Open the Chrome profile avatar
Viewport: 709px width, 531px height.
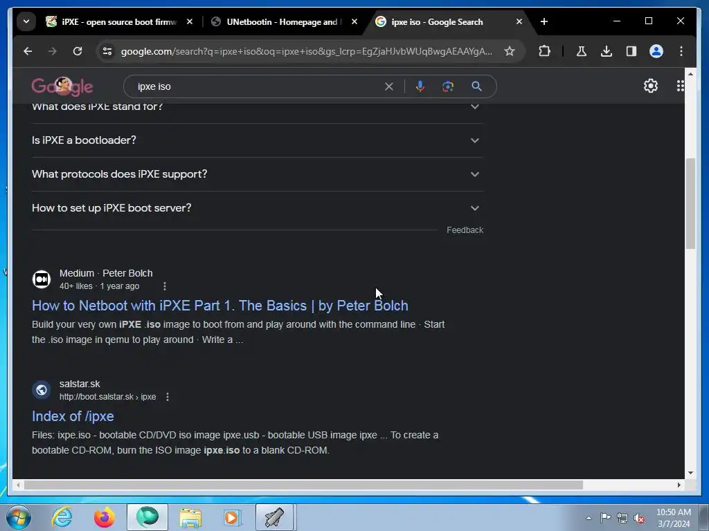click(x=656, y=51)
